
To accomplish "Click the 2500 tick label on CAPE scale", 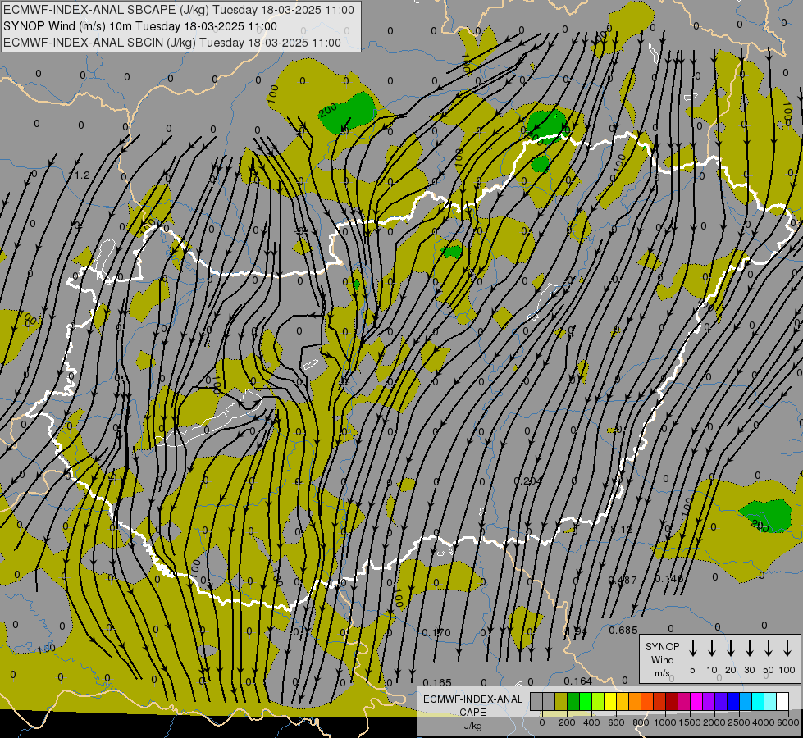I will coord(739,722).
